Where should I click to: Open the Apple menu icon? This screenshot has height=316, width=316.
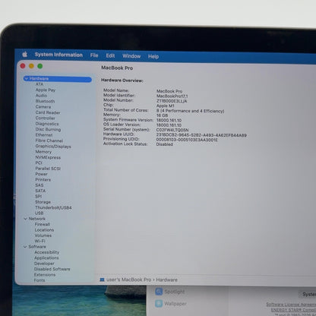point(25,54)
